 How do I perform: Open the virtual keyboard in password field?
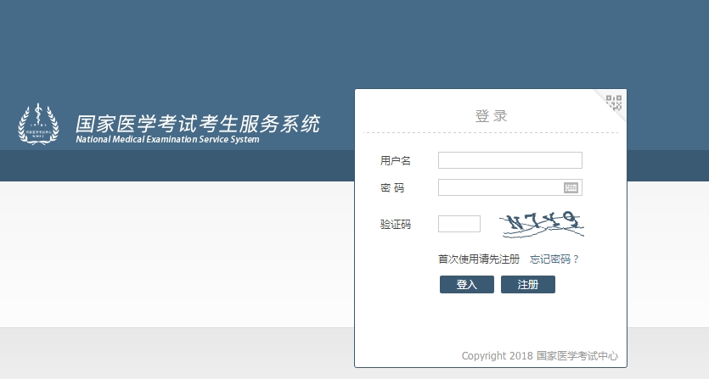(571, 187)
